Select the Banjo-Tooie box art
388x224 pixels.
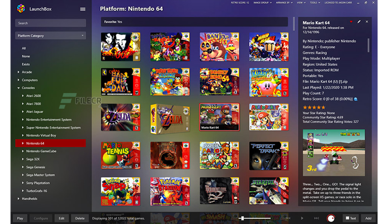point(220,47)
